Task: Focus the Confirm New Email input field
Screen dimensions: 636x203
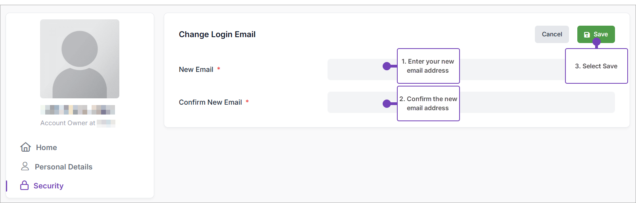Action: (x=535, y=102)
